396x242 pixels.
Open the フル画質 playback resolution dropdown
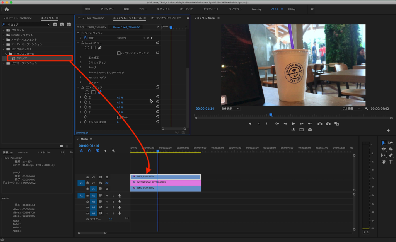tap(351, 109)
